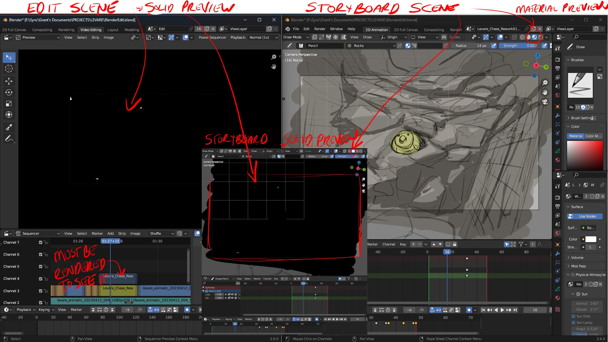Toggle the Channel 5 mute checkbox

coord(41,266)
